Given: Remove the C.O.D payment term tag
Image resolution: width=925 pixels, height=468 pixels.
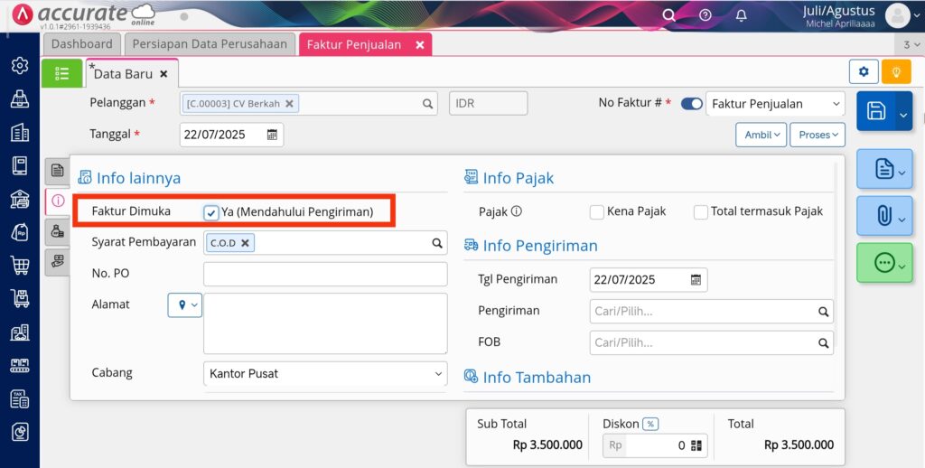Looking at the screenshot, I should [245, 243].
